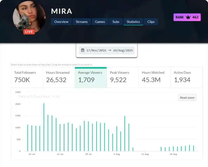Deselect the Average Viewers stat
This screenshot has height=167, width=208.
tap(91, 77)
